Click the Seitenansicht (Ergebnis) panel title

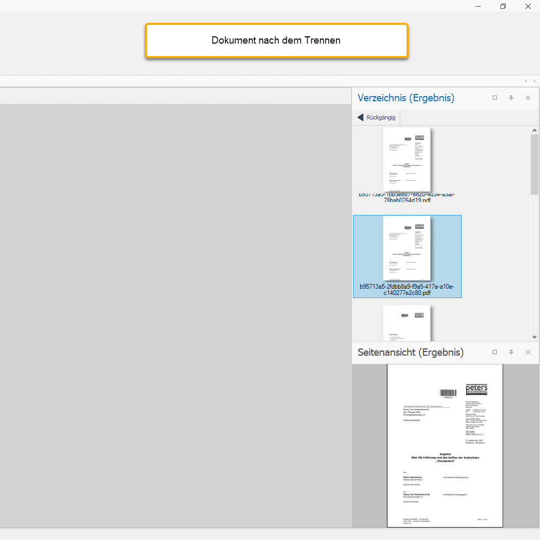pyautogui.click(x=410, y=352)
